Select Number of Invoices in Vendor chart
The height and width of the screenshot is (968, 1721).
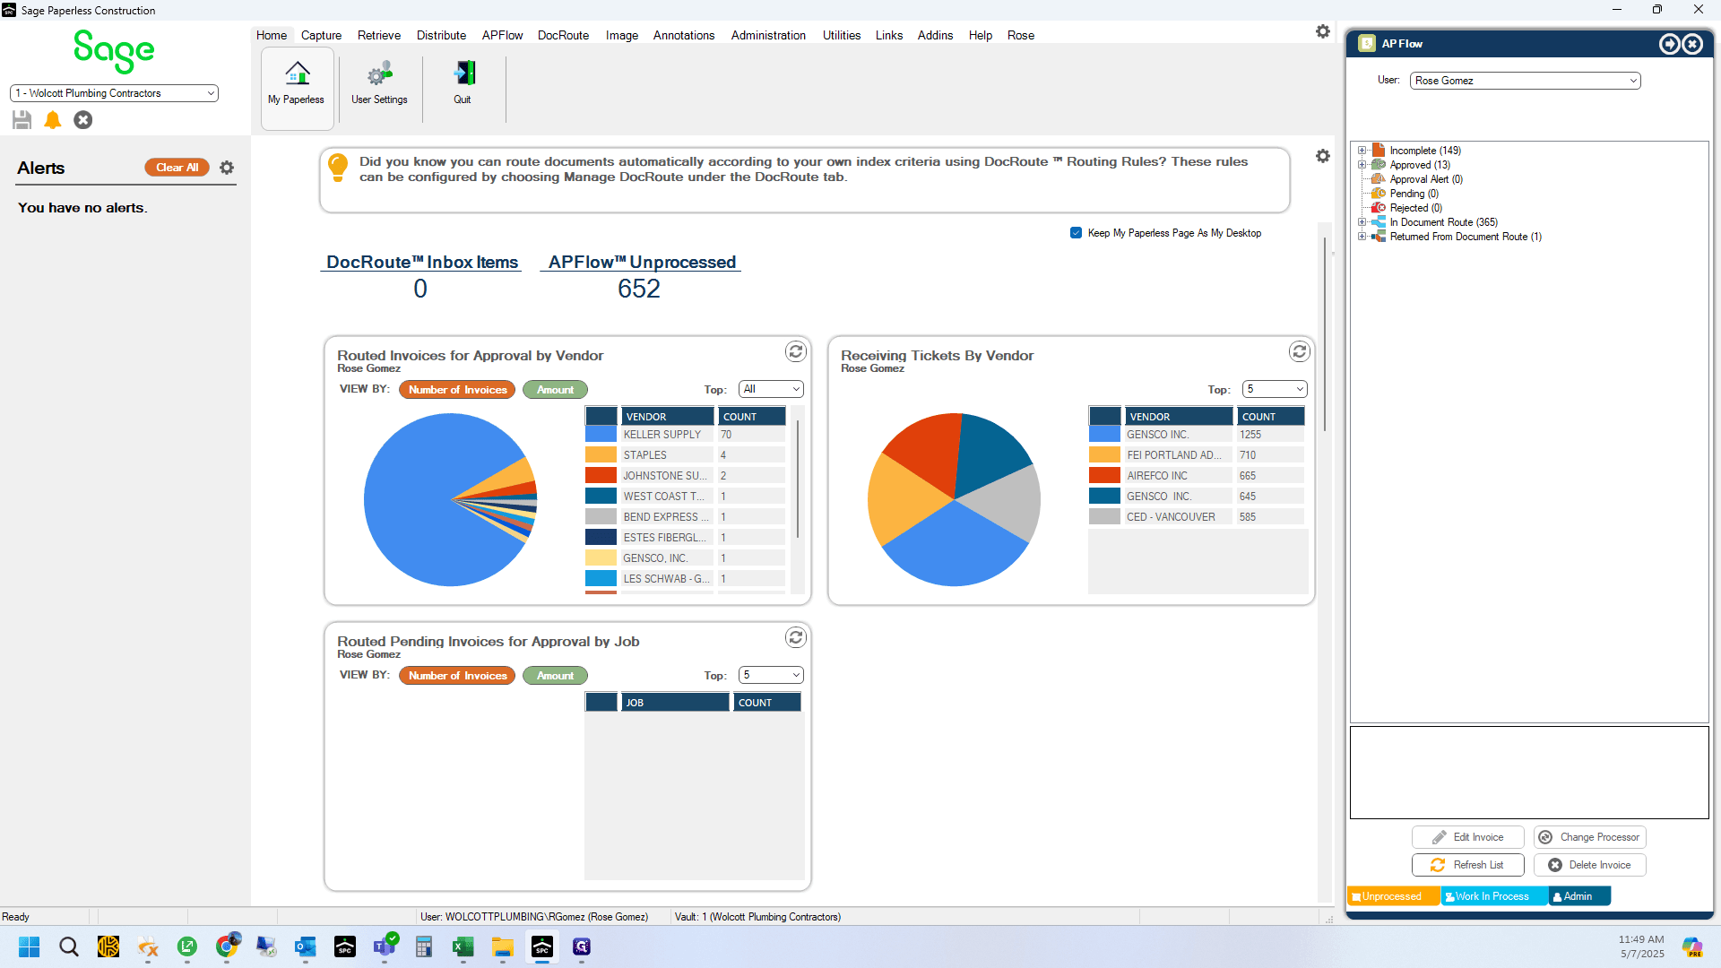(x=457, y=390)
